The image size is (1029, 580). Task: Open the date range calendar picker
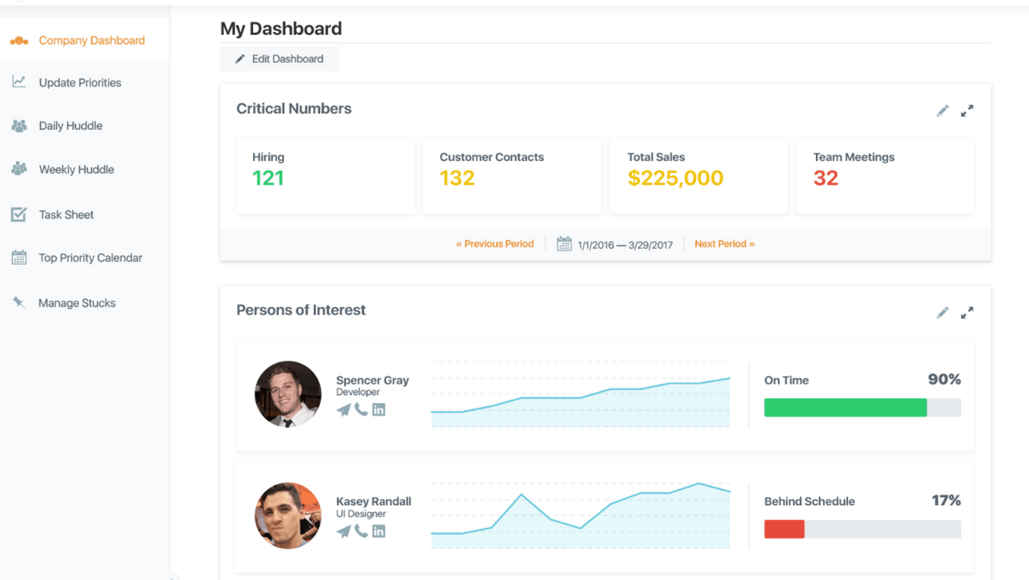[x=564, y=244]
